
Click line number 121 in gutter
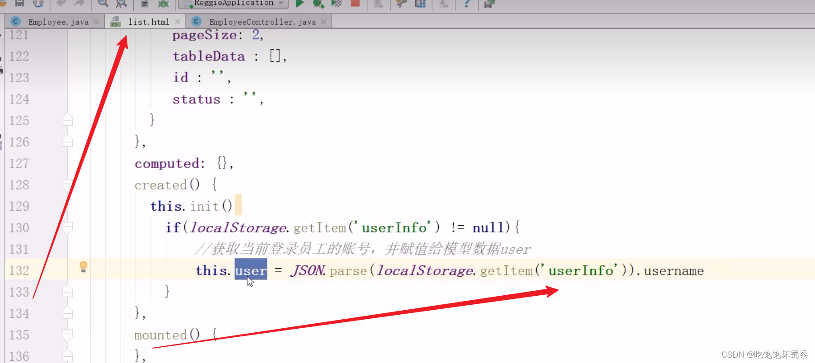click(x=19, y=35)
